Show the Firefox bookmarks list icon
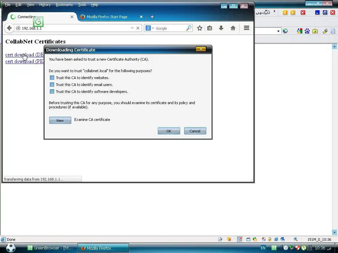 210,28
